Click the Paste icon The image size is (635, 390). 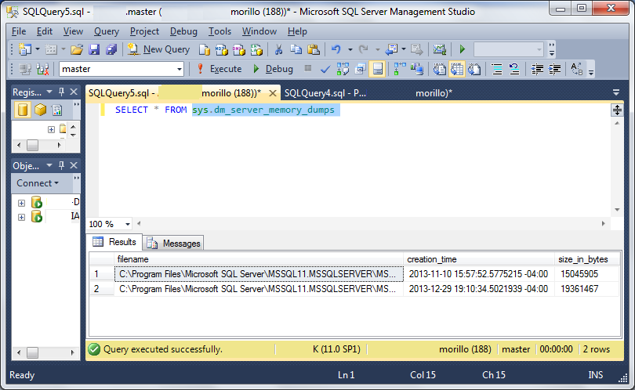click(x=314, y=49)
